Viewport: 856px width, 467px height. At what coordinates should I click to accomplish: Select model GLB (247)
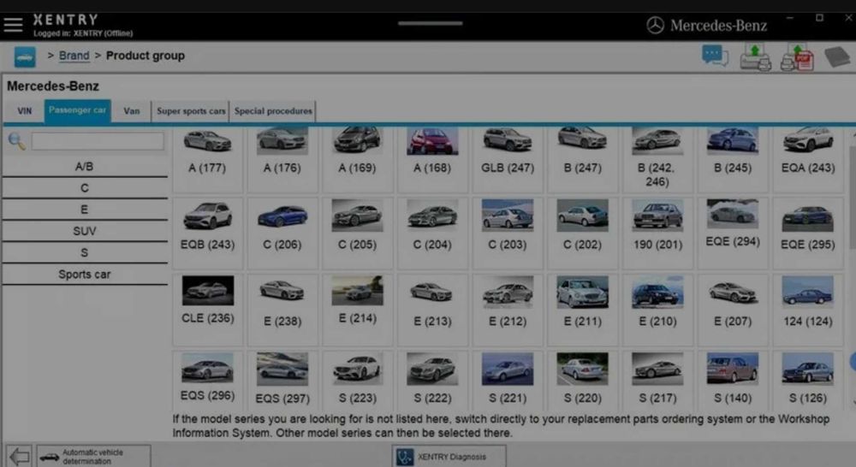508,160
